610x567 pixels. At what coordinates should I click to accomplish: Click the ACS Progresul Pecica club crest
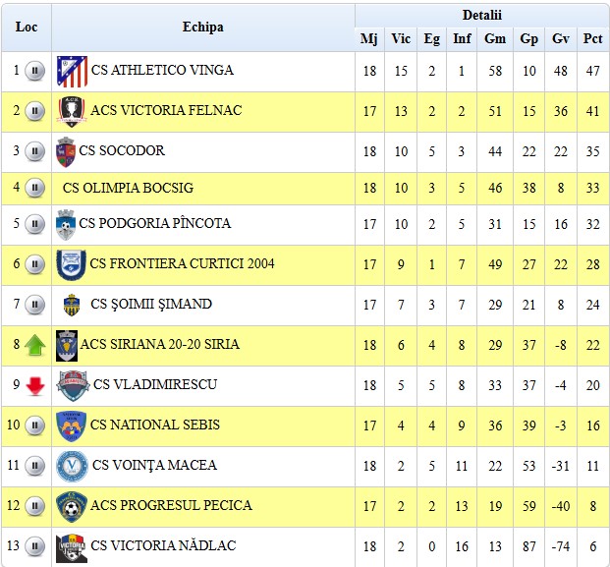pyautogui.click(x=72, y=506)
